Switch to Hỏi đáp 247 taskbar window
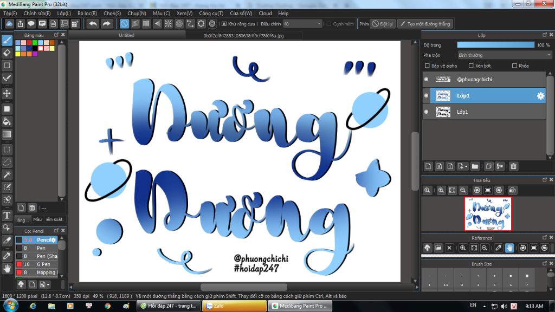This screenshot has width=555, height=312. pos(169,306)
